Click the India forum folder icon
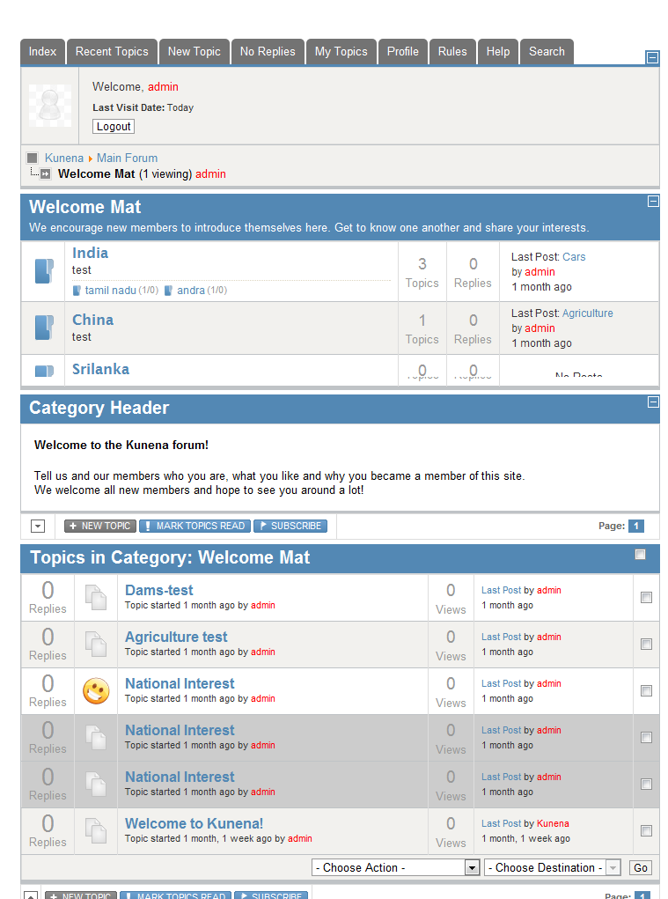The width and height of the screenshot is (668, 899). tap(43, 271)
